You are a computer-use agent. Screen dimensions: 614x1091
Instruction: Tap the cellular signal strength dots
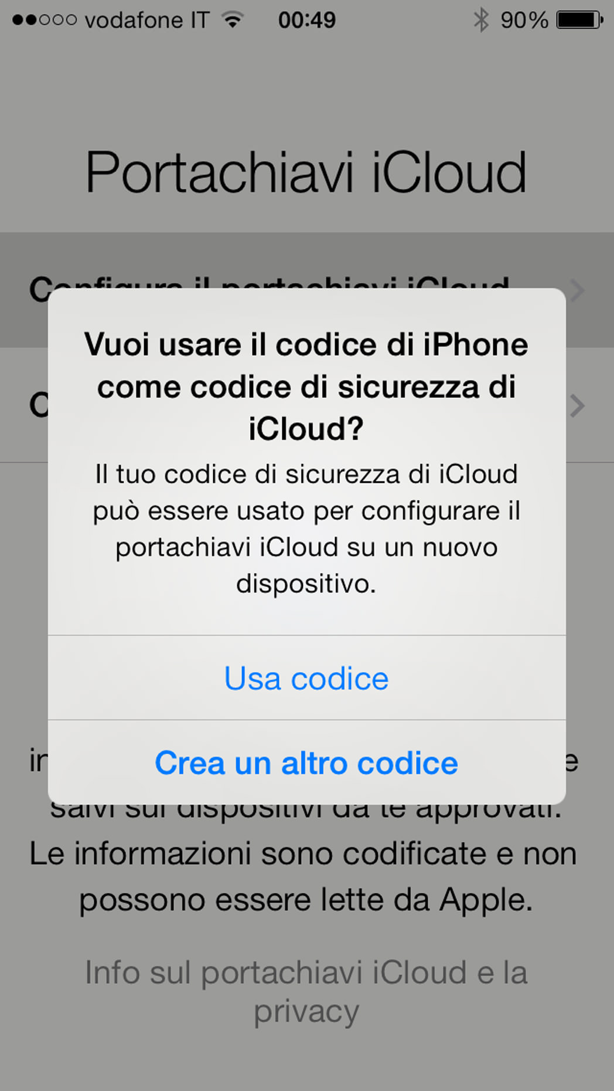(45, 20)
